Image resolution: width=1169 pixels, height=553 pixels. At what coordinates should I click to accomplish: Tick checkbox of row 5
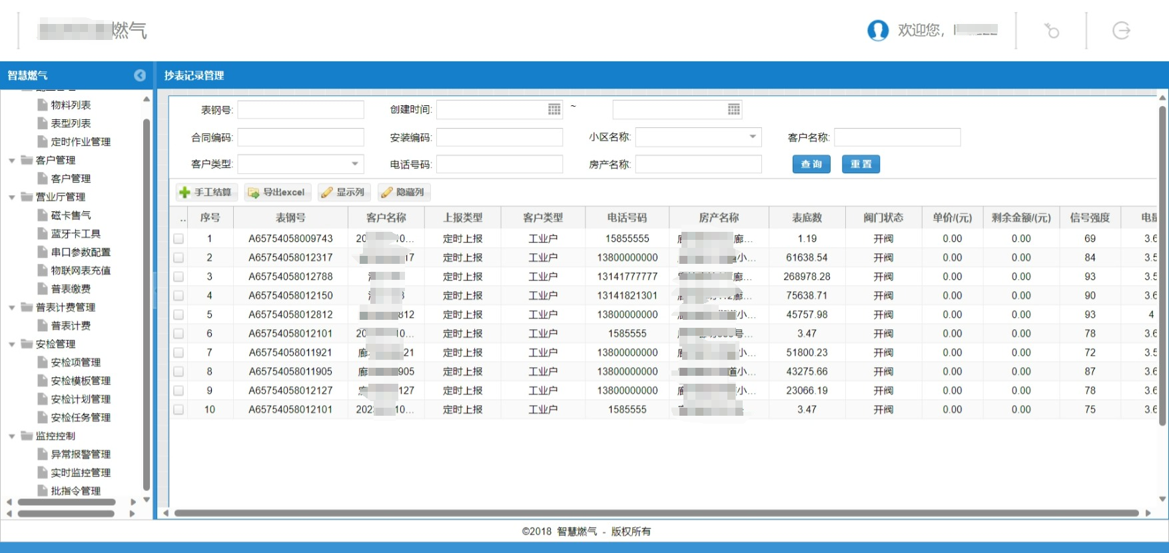pos(179,314)
